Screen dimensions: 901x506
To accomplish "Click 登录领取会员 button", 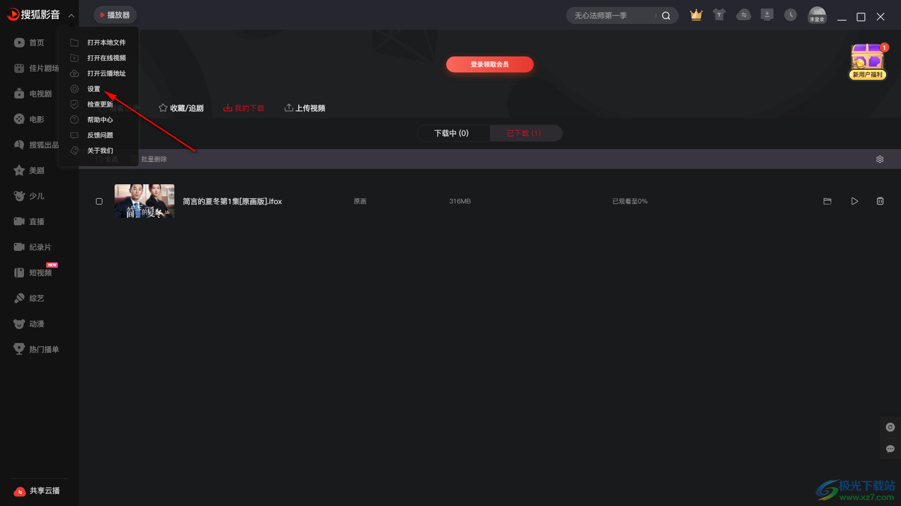I will click(x=489, y=64).
